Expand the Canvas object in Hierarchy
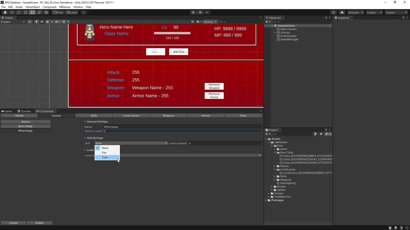Screen dimensions: 410x230 click(x=275, y=33)
